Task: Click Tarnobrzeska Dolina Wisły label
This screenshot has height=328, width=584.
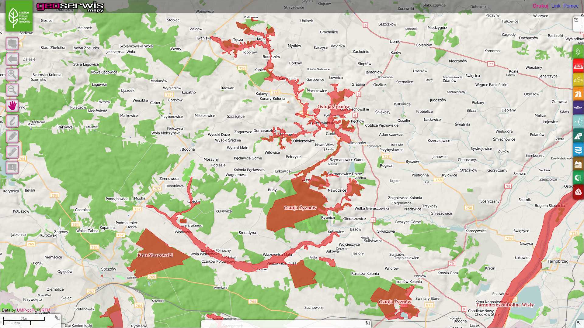Action: pos(505,305)
